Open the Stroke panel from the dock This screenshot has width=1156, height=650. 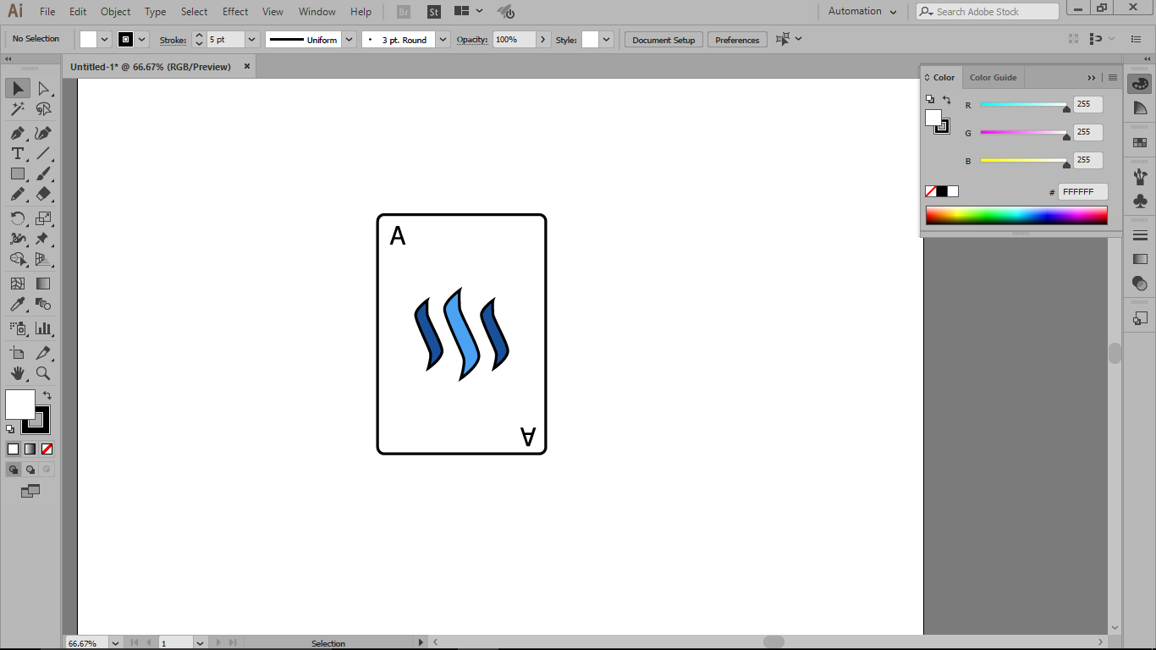(x=1140, y=235)
